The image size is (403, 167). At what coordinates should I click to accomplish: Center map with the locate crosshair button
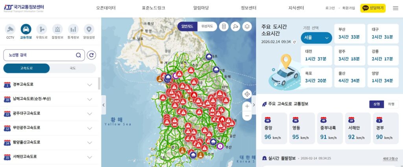[x=247, y=94]
